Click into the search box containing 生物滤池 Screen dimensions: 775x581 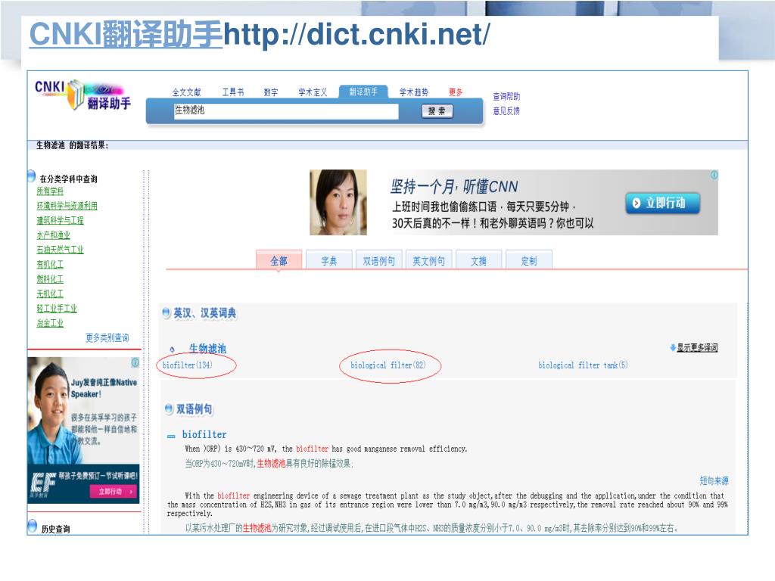pos(285,111)
